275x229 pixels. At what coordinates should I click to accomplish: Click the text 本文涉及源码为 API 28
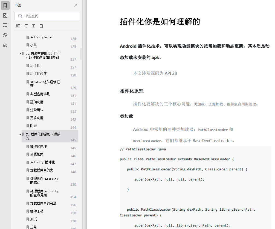tap(155, 73)
